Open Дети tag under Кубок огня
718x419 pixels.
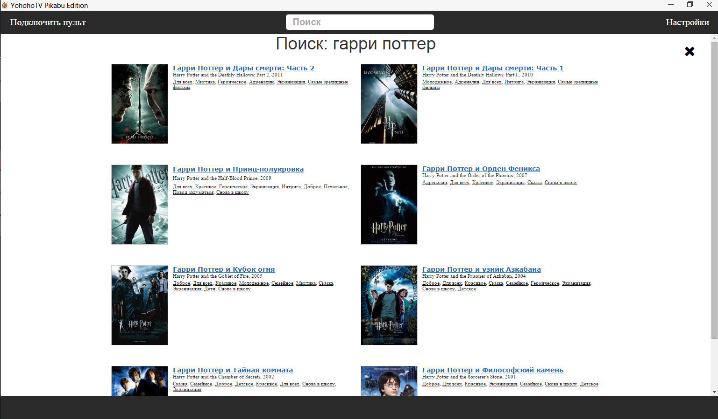(x=210, y=289)
